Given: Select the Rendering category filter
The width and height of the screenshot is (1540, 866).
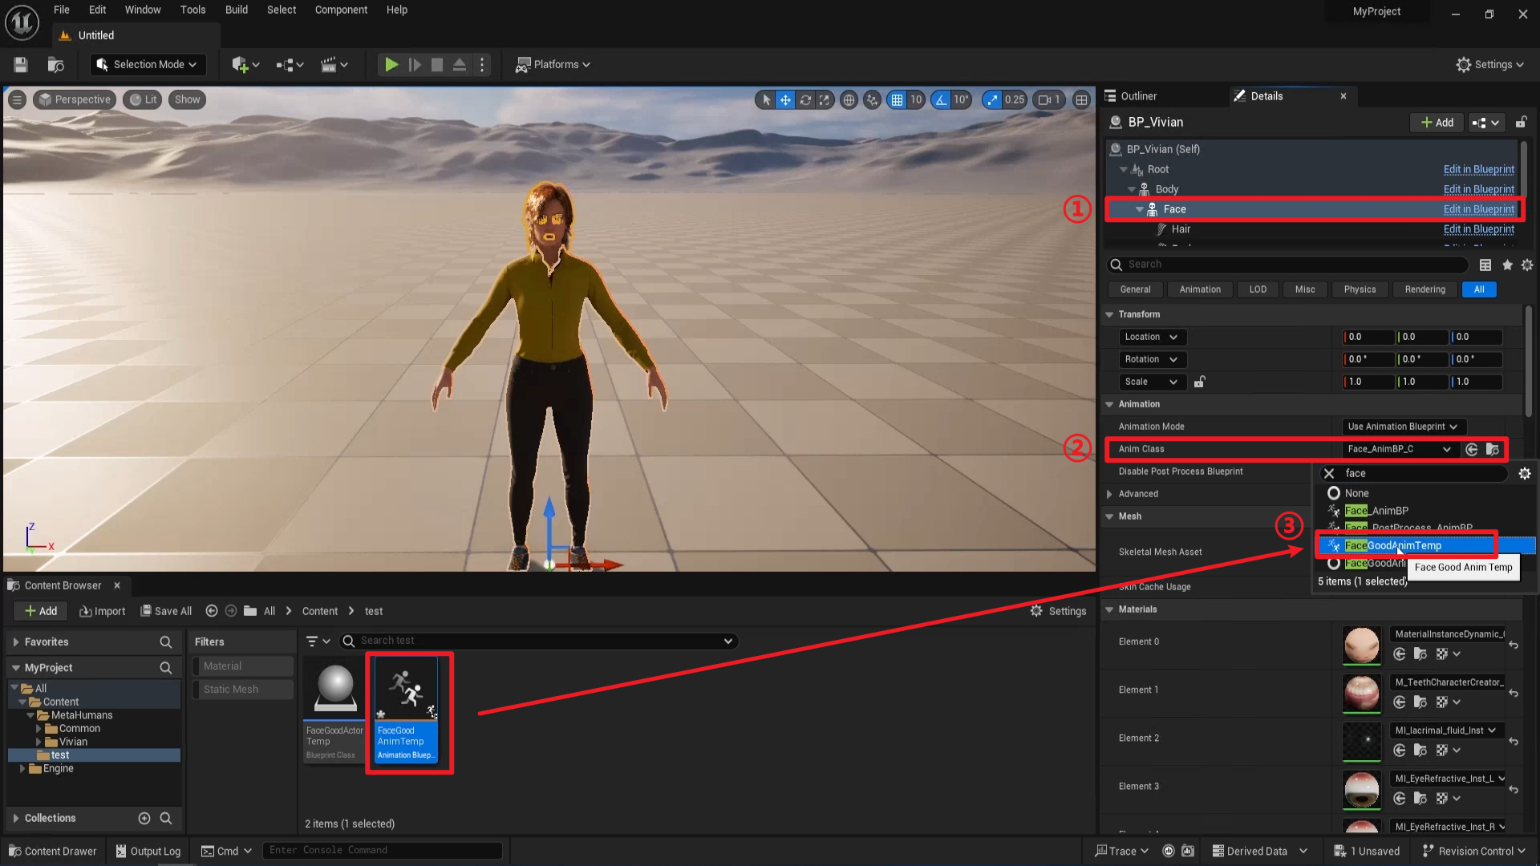Looking at the screenshot, I should [1425, 289].
